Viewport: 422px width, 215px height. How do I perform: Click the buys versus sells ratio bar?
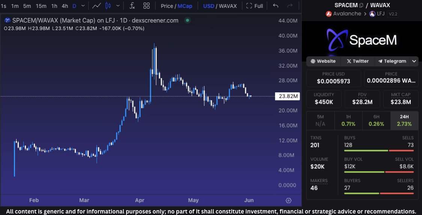point(379,151)
